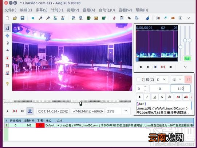
Task: Click the second zoom magnifier toolbar icon
Action: [x=48, y=18]
